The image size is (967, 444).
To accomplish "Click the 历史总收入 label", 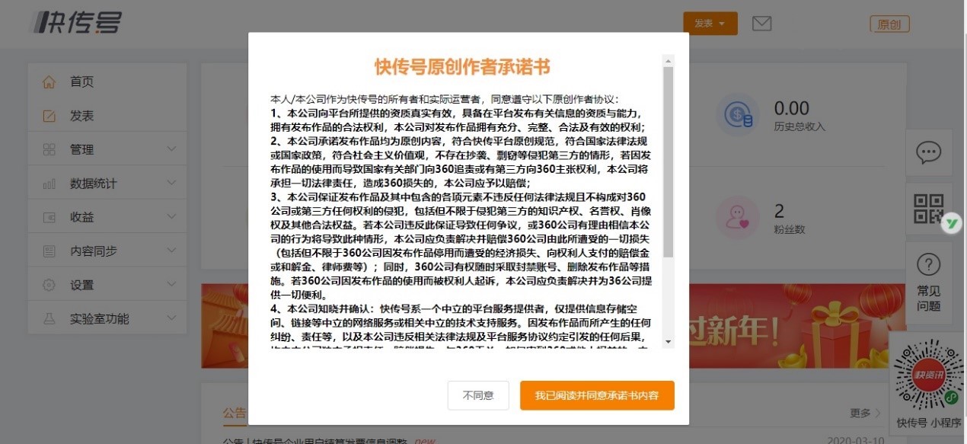I will click(x=799, y=127).
